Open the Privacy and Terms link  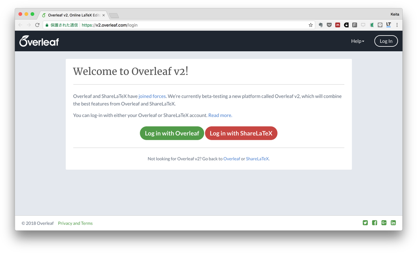pyautogui.click(x=75, y=223)
